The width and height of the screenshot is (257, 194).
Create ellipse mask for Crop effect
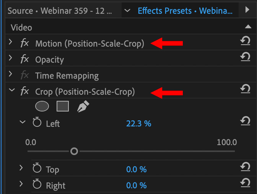pyautogui.click(x=42, y=106)
